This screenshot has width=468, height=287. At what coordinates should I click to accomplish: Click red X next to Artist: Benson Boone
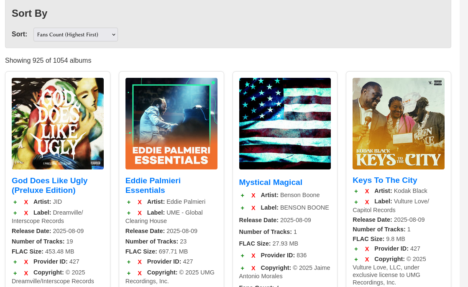253,195
